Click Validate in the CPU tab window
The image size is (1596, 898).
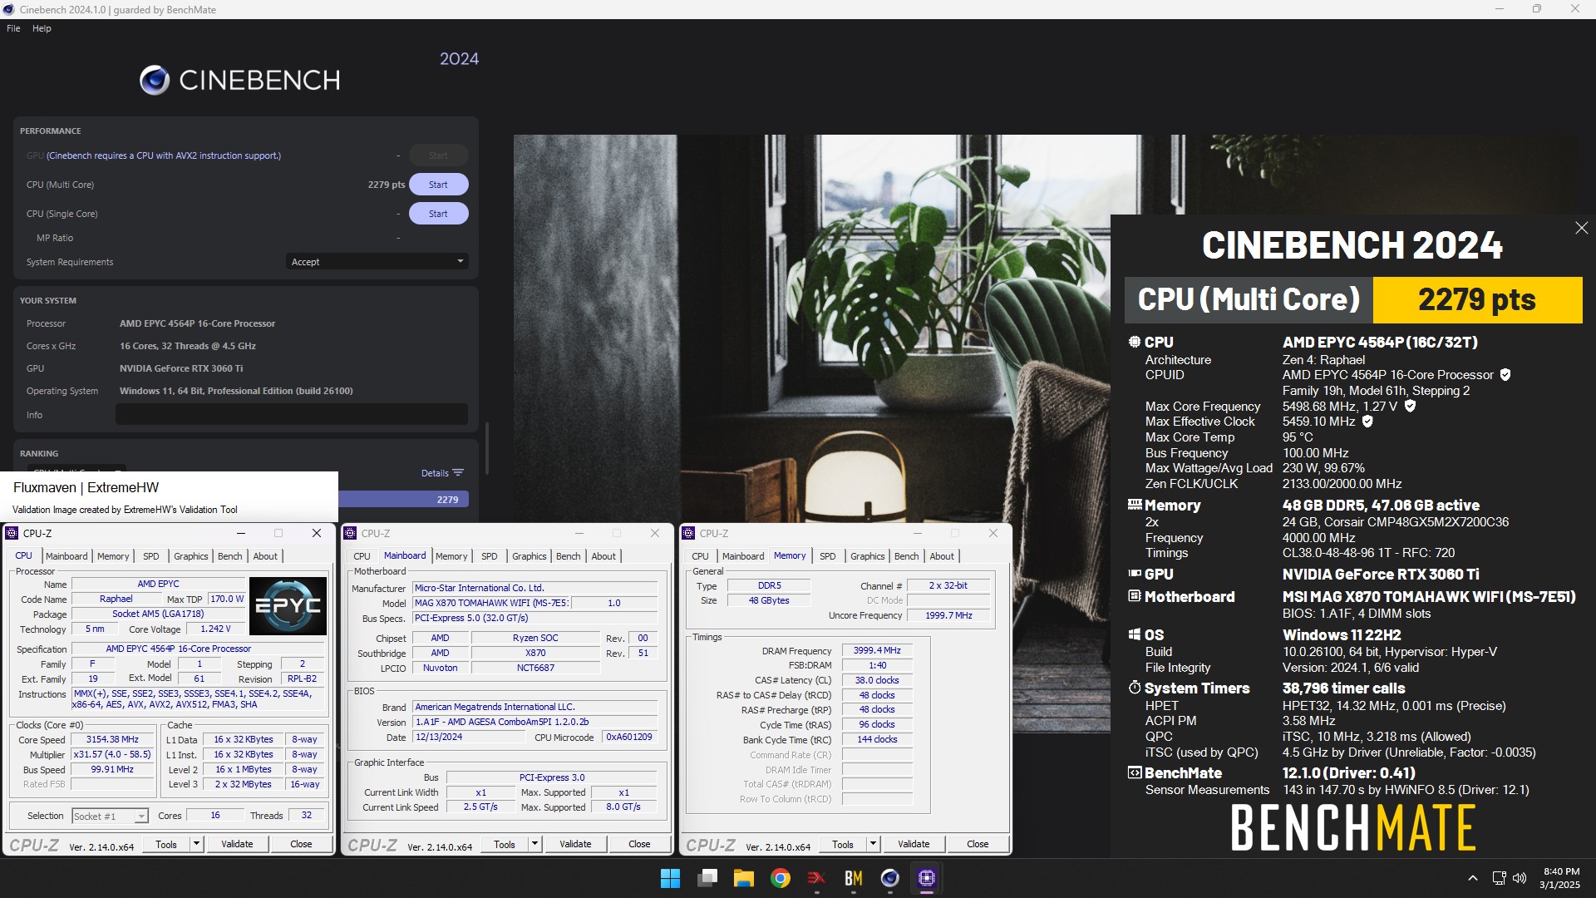pos(237,844)
